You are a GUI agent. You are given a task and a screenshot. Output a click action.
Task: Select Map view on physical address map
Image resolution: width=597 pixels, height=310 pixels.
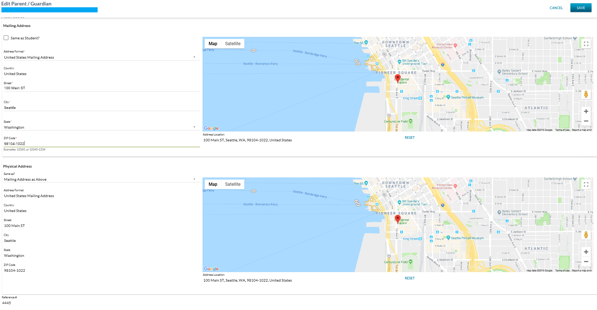click(213, 184)
